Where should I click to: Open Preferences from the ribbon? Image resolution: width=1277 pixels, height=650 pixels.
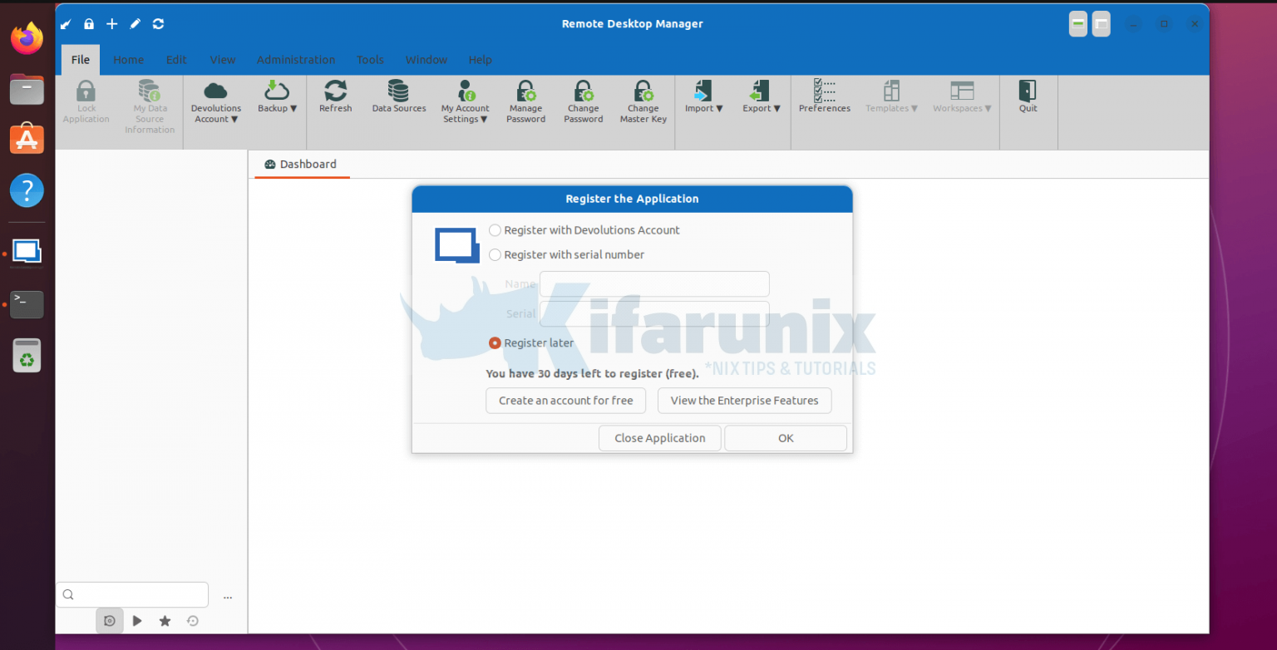pyautogui.click(x=825, y=96)
